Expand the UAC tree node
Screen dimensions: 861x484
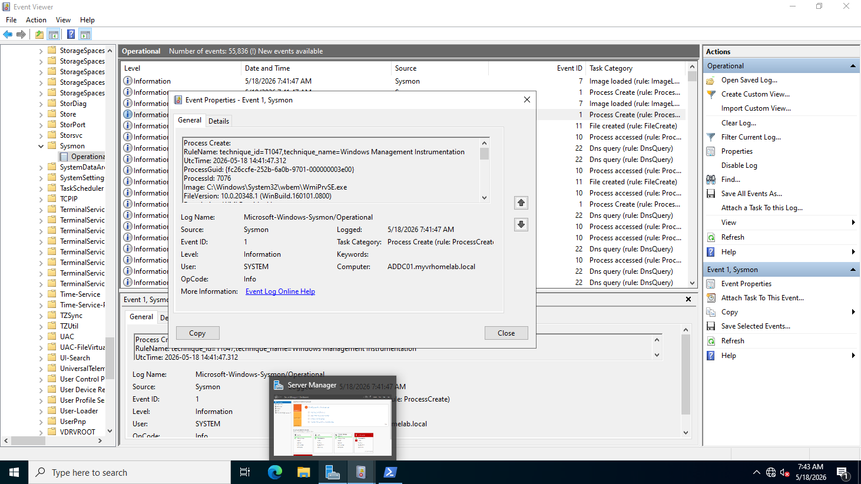click(x=41, y=337)
